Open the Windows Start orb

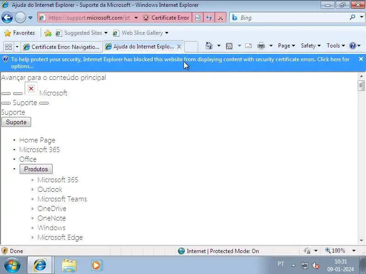click(12, 265)
